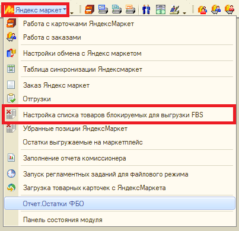Click the icon with red and blue persons and boxes
This screenshot has height=231, width=239.
coord(202,9)
